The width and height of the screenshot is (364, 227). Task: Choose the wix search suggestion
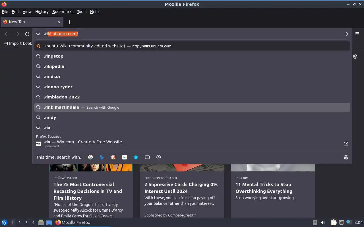pyautogui.click(x=192, y=128)
